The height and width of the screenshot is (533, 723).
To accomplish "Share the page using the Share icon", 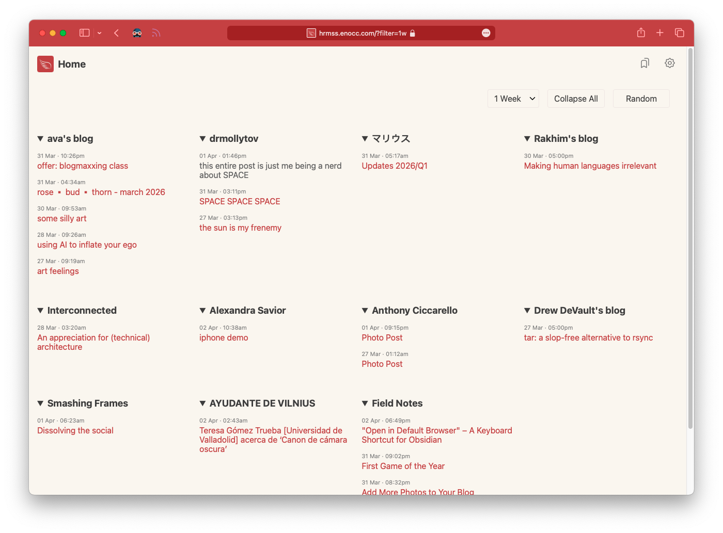I will [x=641, y=33].
